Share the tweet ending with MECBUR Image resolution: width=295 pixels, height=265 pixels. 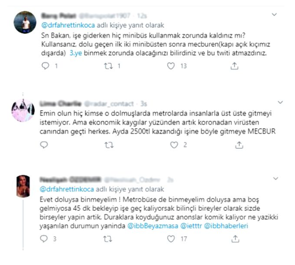click(x=239, y=145)
